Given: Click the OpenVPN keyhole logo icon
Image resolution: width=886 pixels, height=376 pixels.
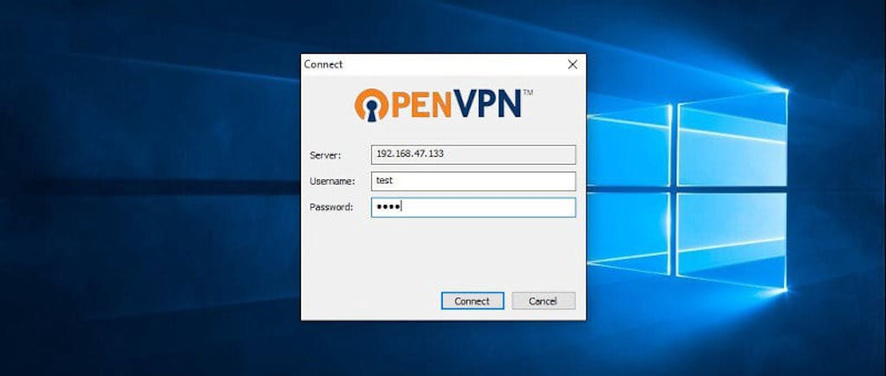Looking at the screenshot, I should (371, 105).
